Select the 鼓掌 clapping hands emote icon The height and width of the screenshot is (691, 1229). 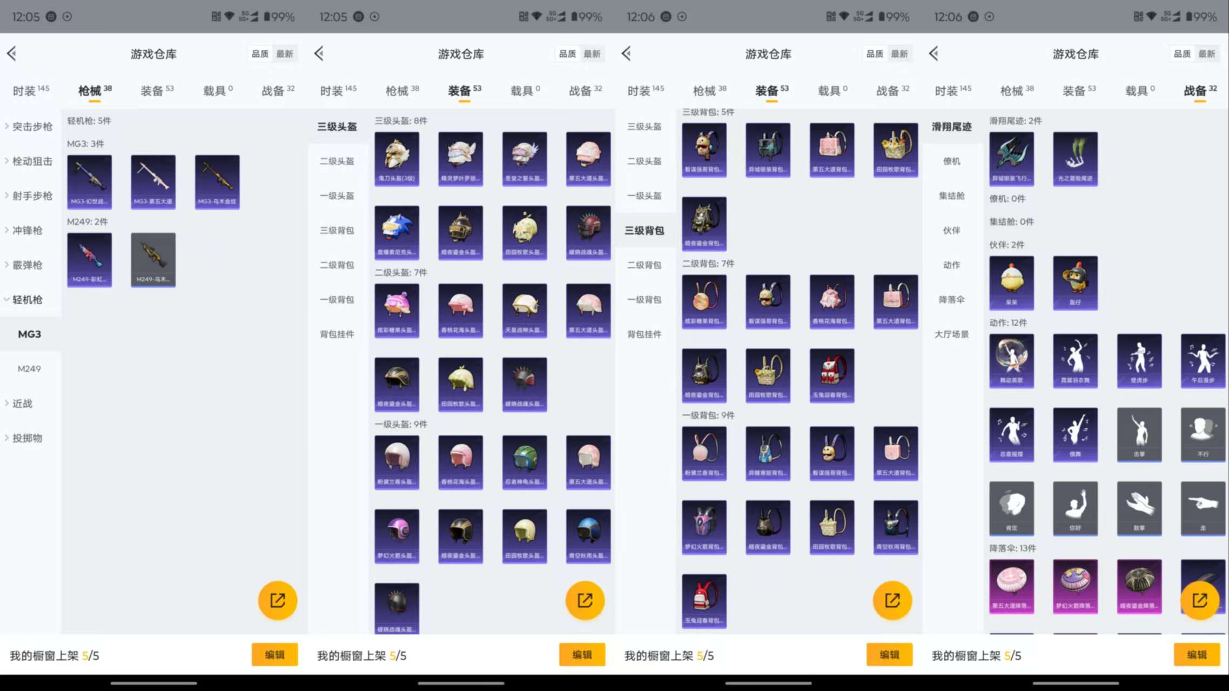click(1139, 508)
